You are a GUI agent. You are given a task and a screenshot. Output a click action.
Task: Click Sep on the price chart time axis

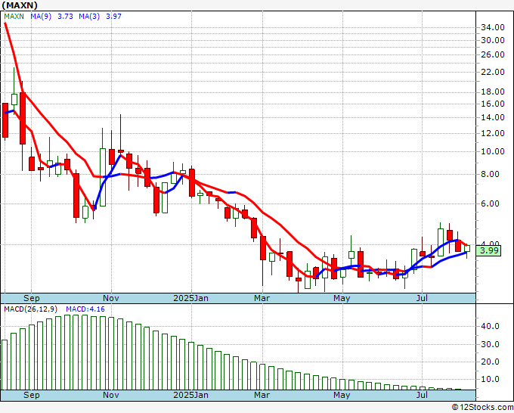tap(32, 298)
